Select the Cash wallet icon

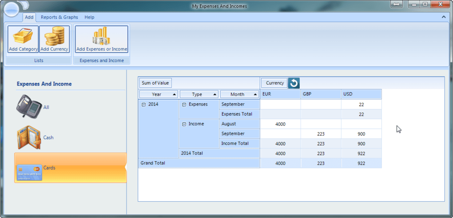point(29,137)
